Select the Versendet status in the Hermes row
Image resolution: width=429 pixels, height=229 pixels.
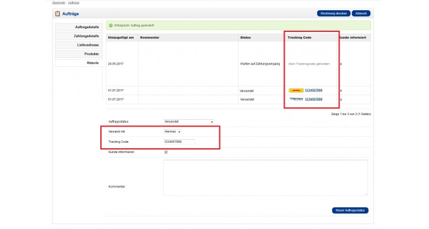click(247, 99)
